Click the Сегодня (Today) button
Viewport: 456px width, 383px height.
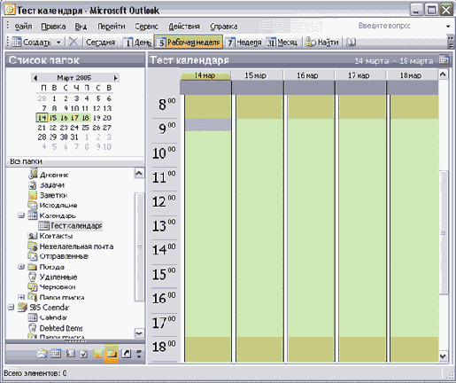(x=100, y=43)
